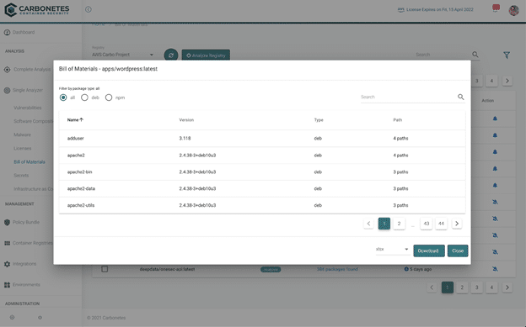
Task: Click the Carbonetes logo
Action: click(x=37, y=10)
